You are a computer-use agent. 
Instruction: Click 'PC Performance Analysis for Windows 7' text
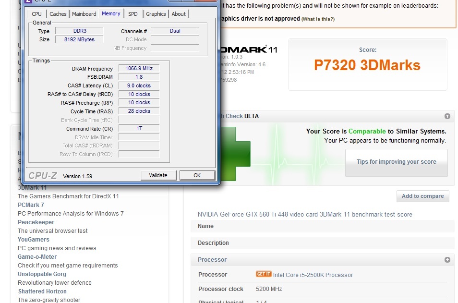click(x=71, y=214)
